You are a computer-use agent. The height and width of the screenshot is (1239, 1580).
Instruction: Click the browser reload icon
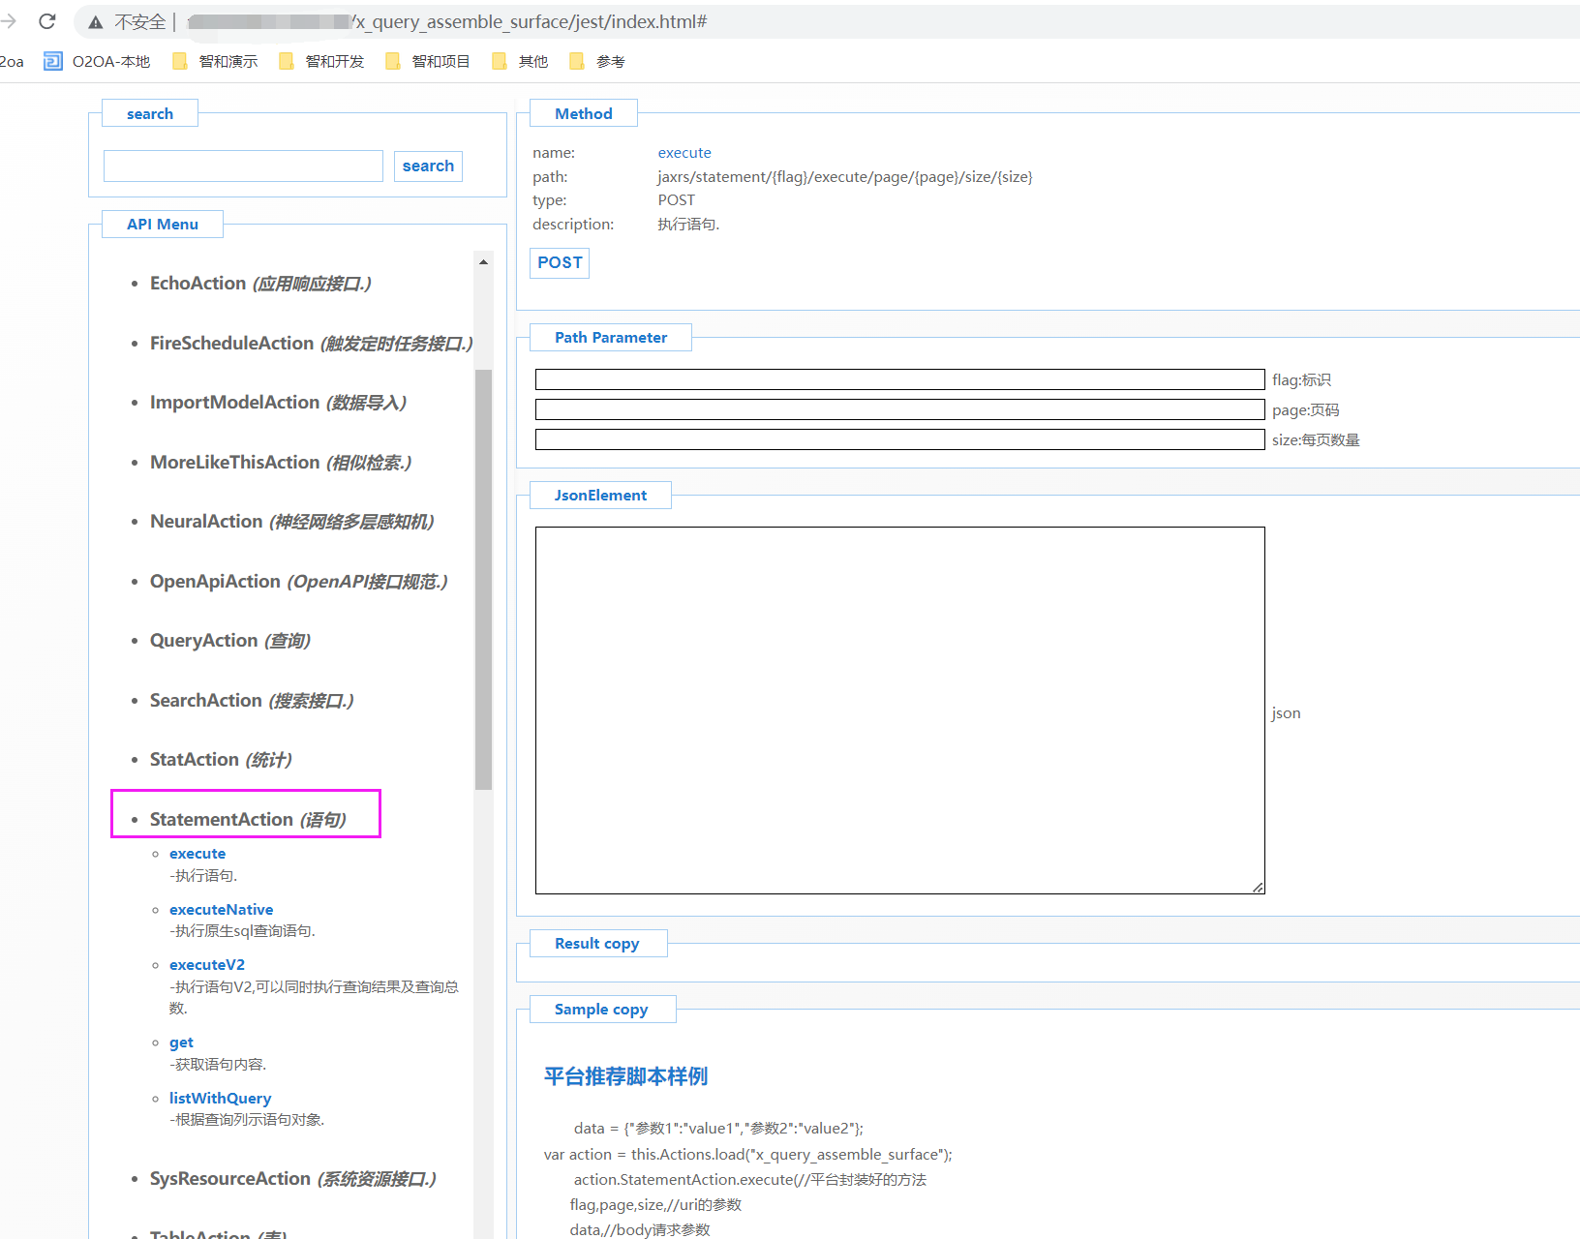tap(46, 21)
